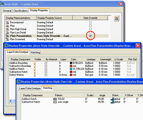The height and width of the screenshot is (120, 143).
Task: Open Hatching tab in the middle dialog
Action: tap(35, 52)
